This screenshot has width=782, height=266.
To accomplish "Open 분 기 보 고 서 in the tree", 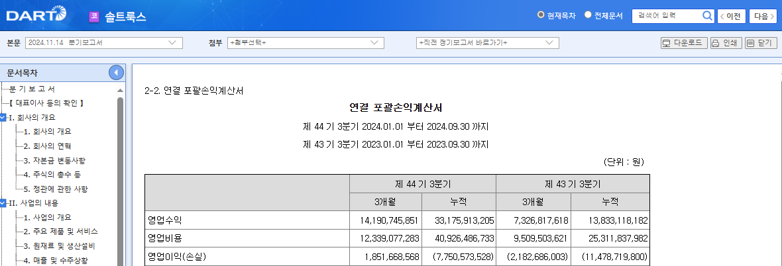I will point(32,89).
